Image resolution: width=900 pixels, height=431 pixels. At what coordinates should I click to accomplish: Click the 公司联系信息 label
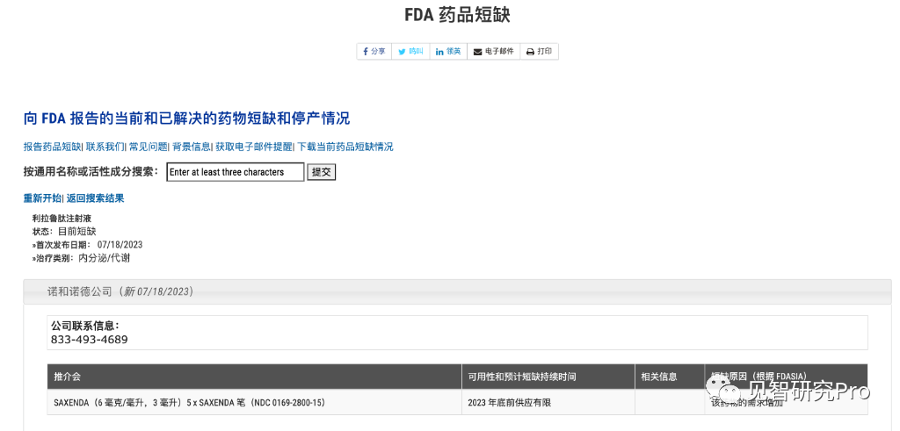pyautogui.click(x=85, y=326)
